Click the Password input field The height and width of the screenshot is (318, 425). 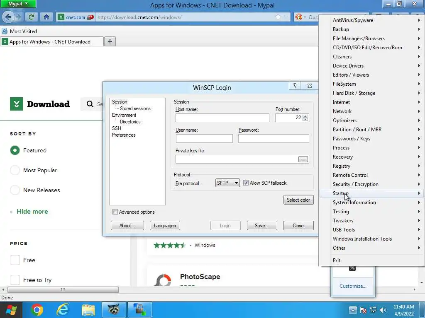[274, 138]
